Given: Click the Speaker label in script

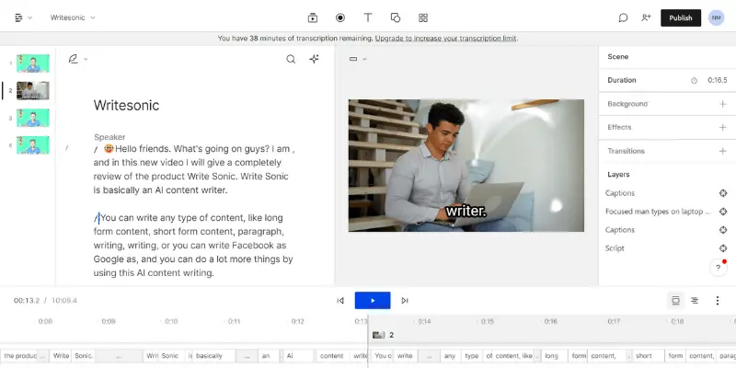Looking at the screenshot, I should click(109, 137).
